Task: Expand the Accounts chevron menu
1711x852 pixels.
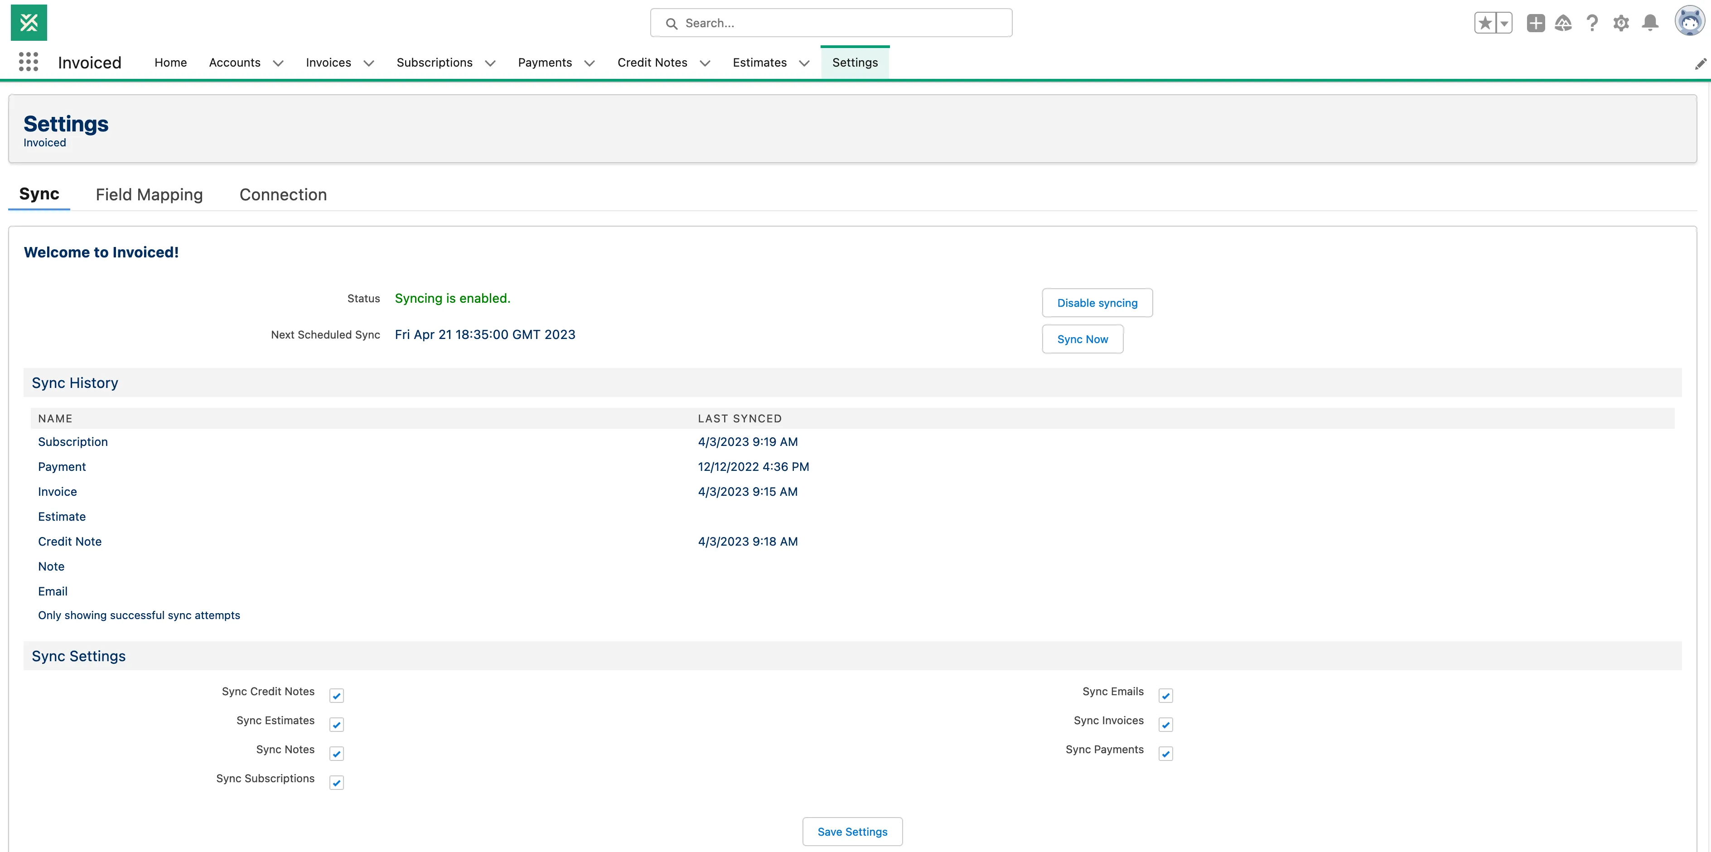Action: [278, 63]
